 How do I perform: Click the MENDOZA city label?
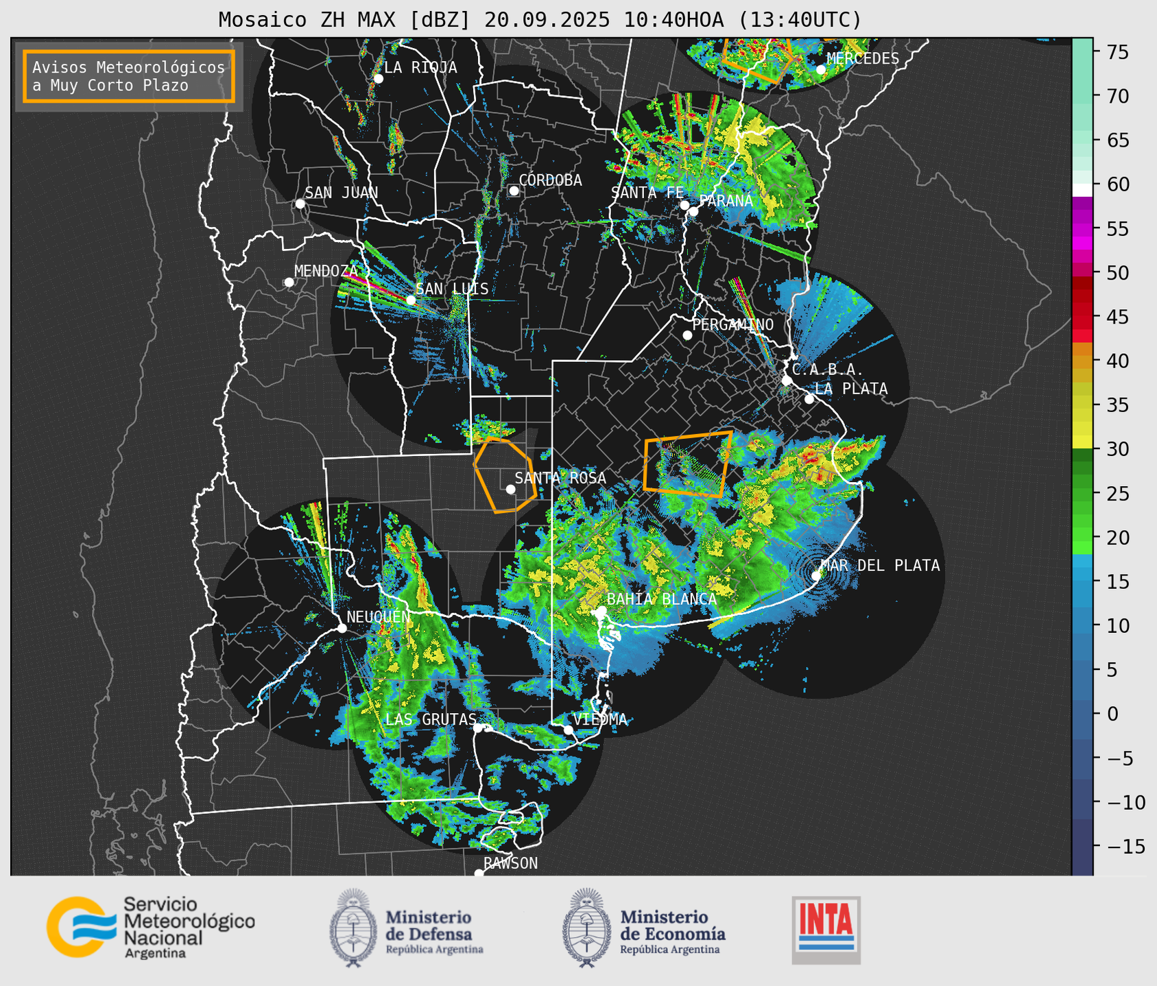pyautogui.click(x=326, y=271)
